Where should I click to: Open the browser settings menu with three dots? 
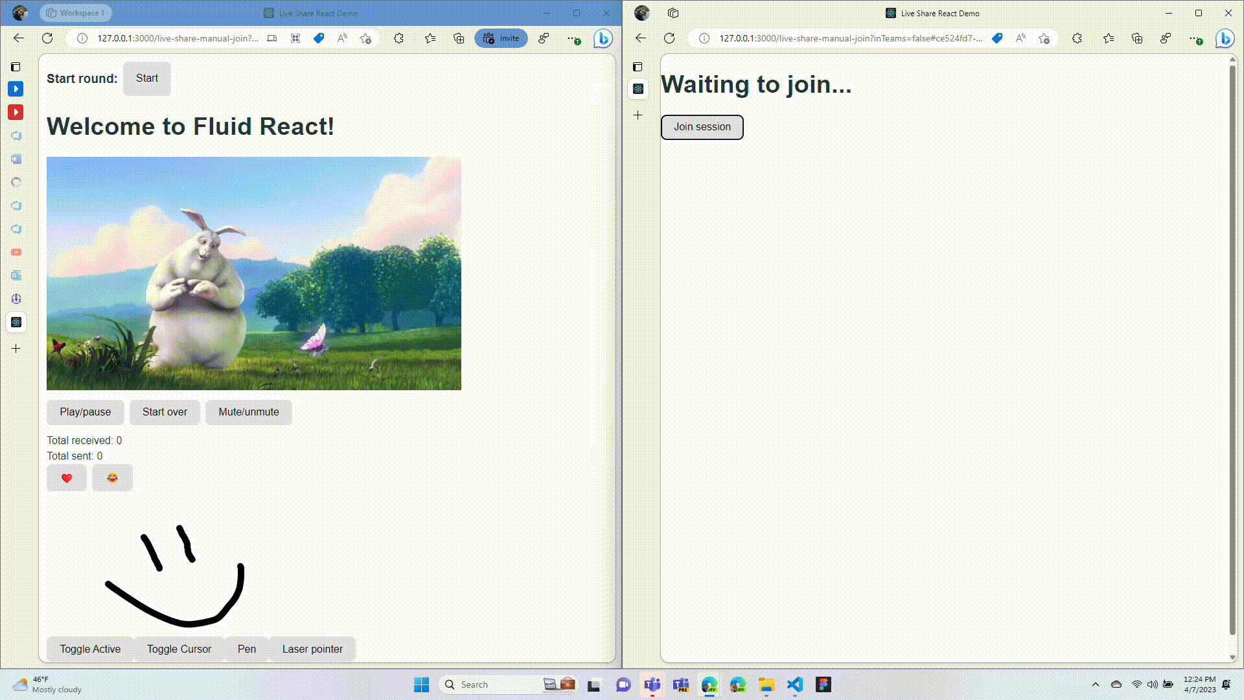pos(571,38)
